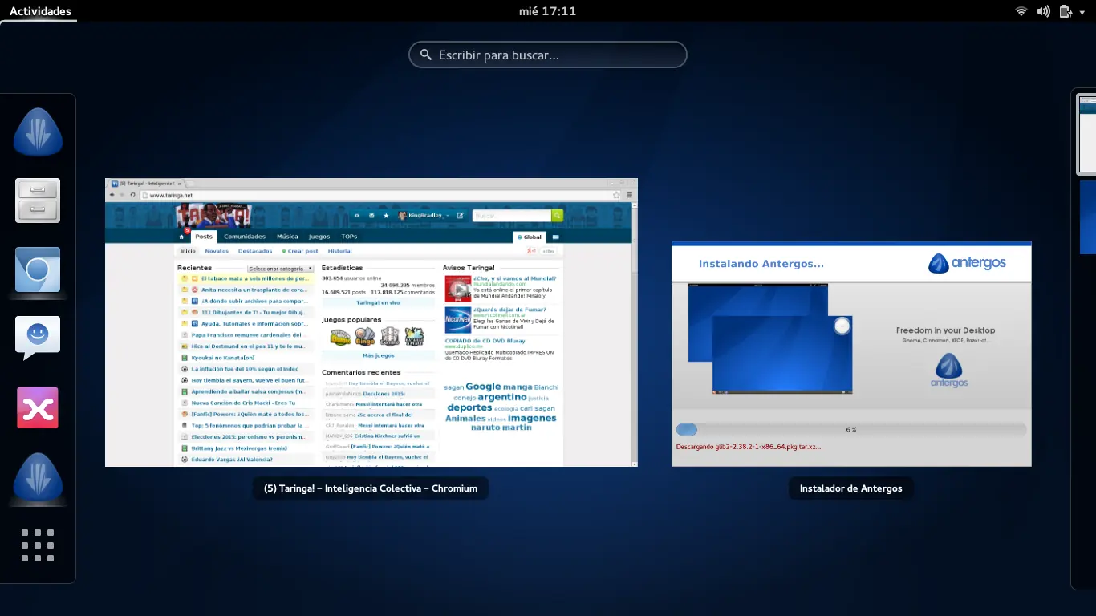Open post 'El tabaco mata a seis millones'

tap(254, 278)
